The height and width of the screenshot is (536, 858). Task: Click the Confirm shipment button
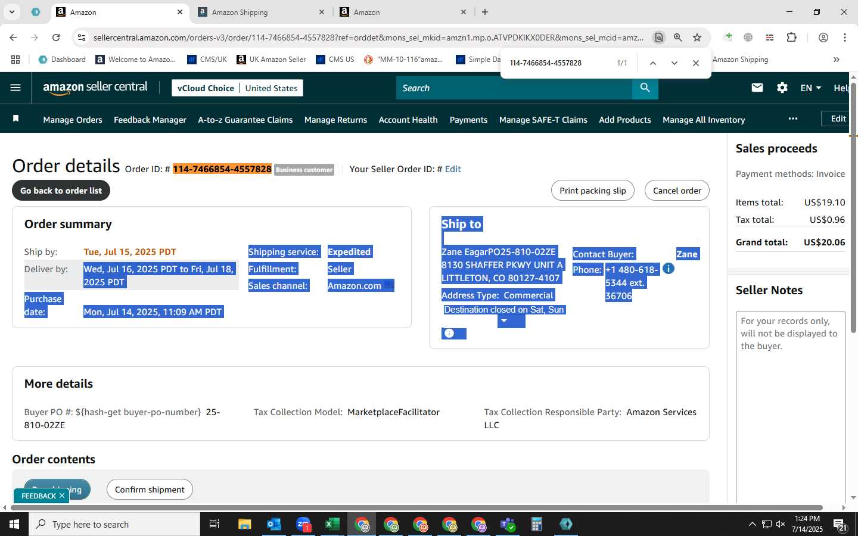pyautogui.click(x=150, y=490)
